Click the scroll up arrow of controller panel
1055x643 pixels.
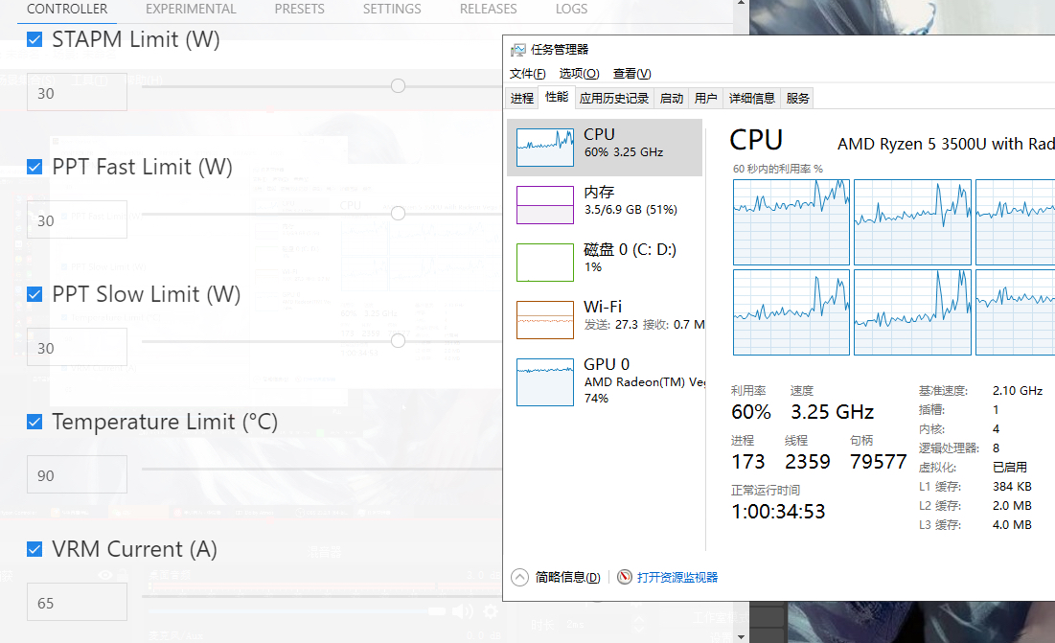pyautogui.click(x=741, y=4)
